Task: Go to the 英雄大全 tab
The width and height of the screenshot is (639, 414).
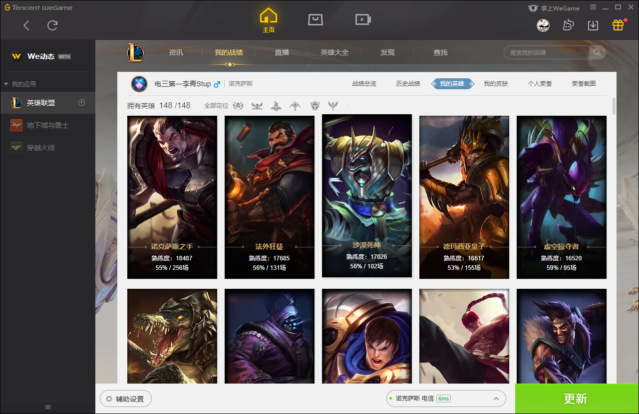Action: pyautogui.click(x=335, y=52)
